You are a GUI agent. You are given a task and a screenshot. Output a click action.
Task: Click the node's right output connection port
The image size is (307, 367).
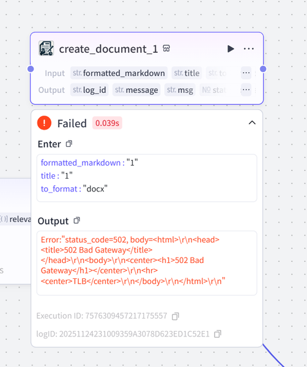[263, 69]
